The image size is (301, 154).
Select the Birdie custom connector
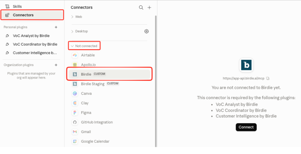pos(109,74)
